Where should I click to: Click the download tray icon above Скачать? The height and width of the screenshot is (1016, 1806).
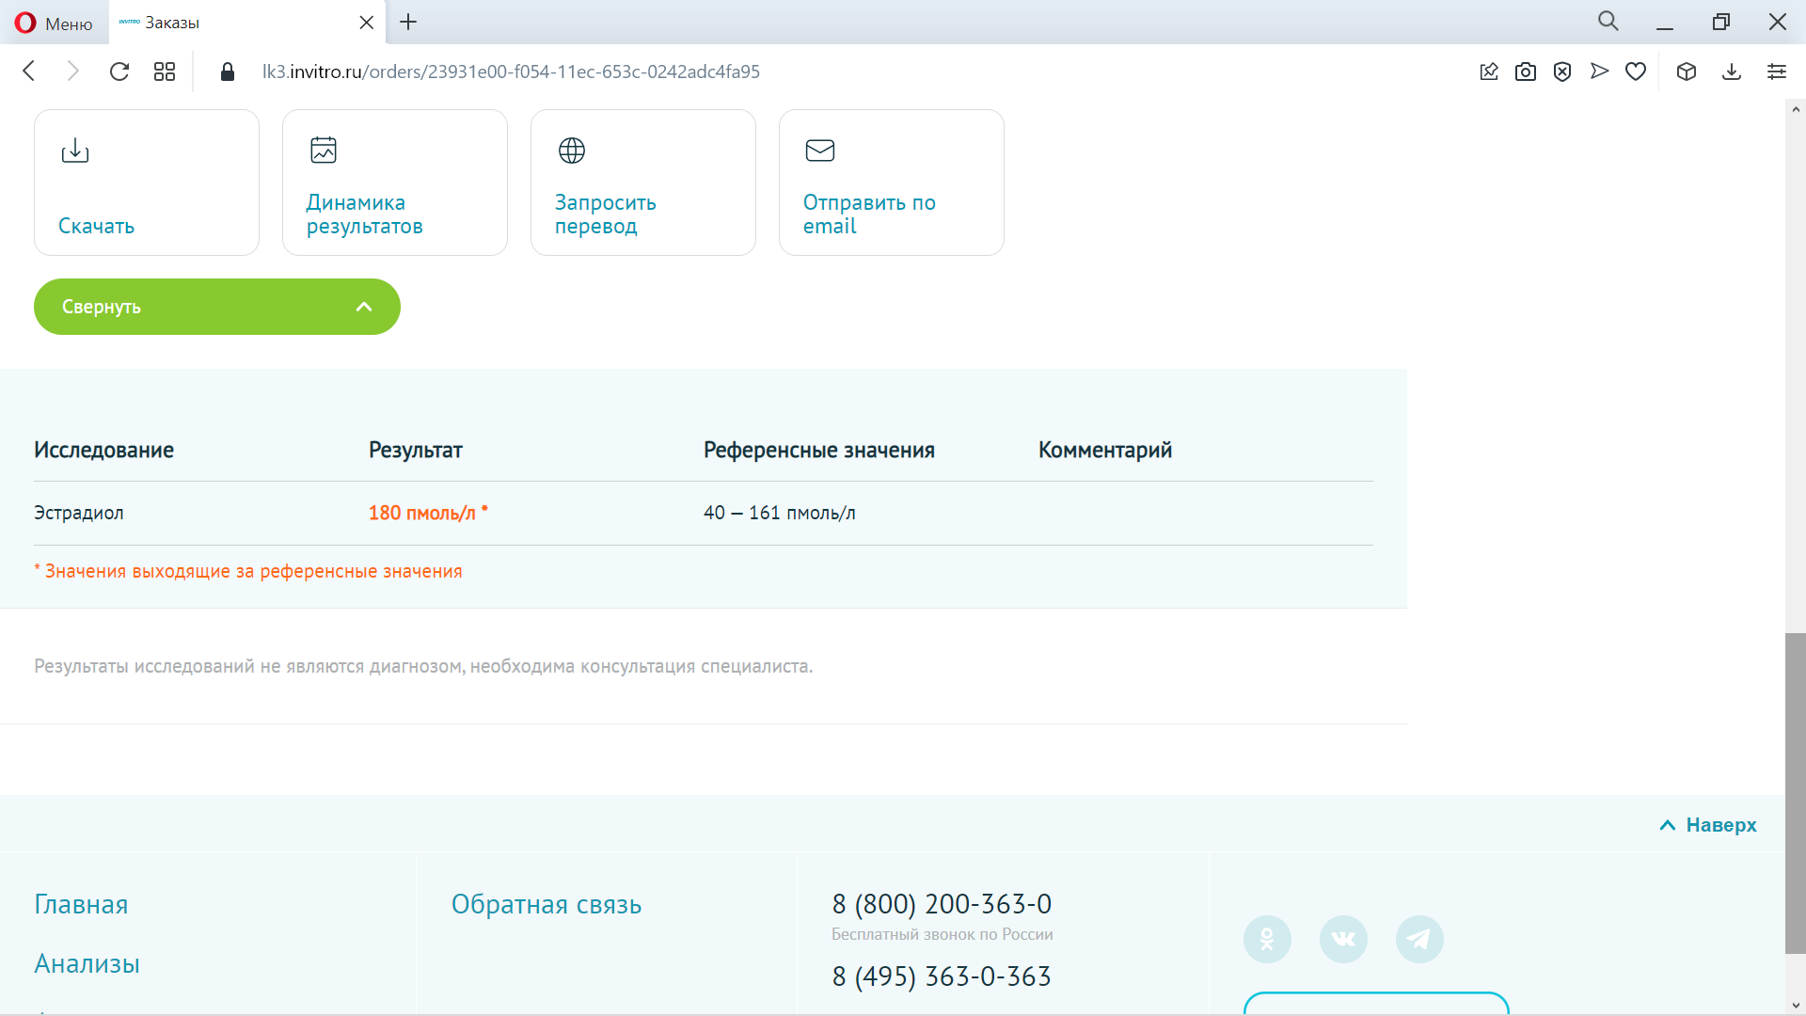[75, 151]
